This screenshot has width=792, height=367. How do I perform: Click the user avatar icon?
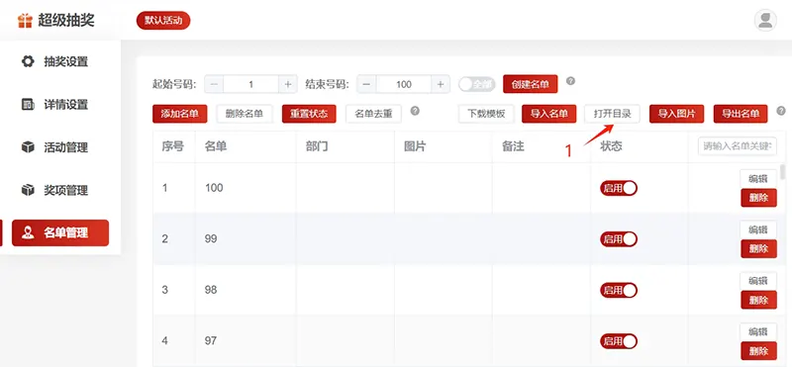click(x=765, y=20)
